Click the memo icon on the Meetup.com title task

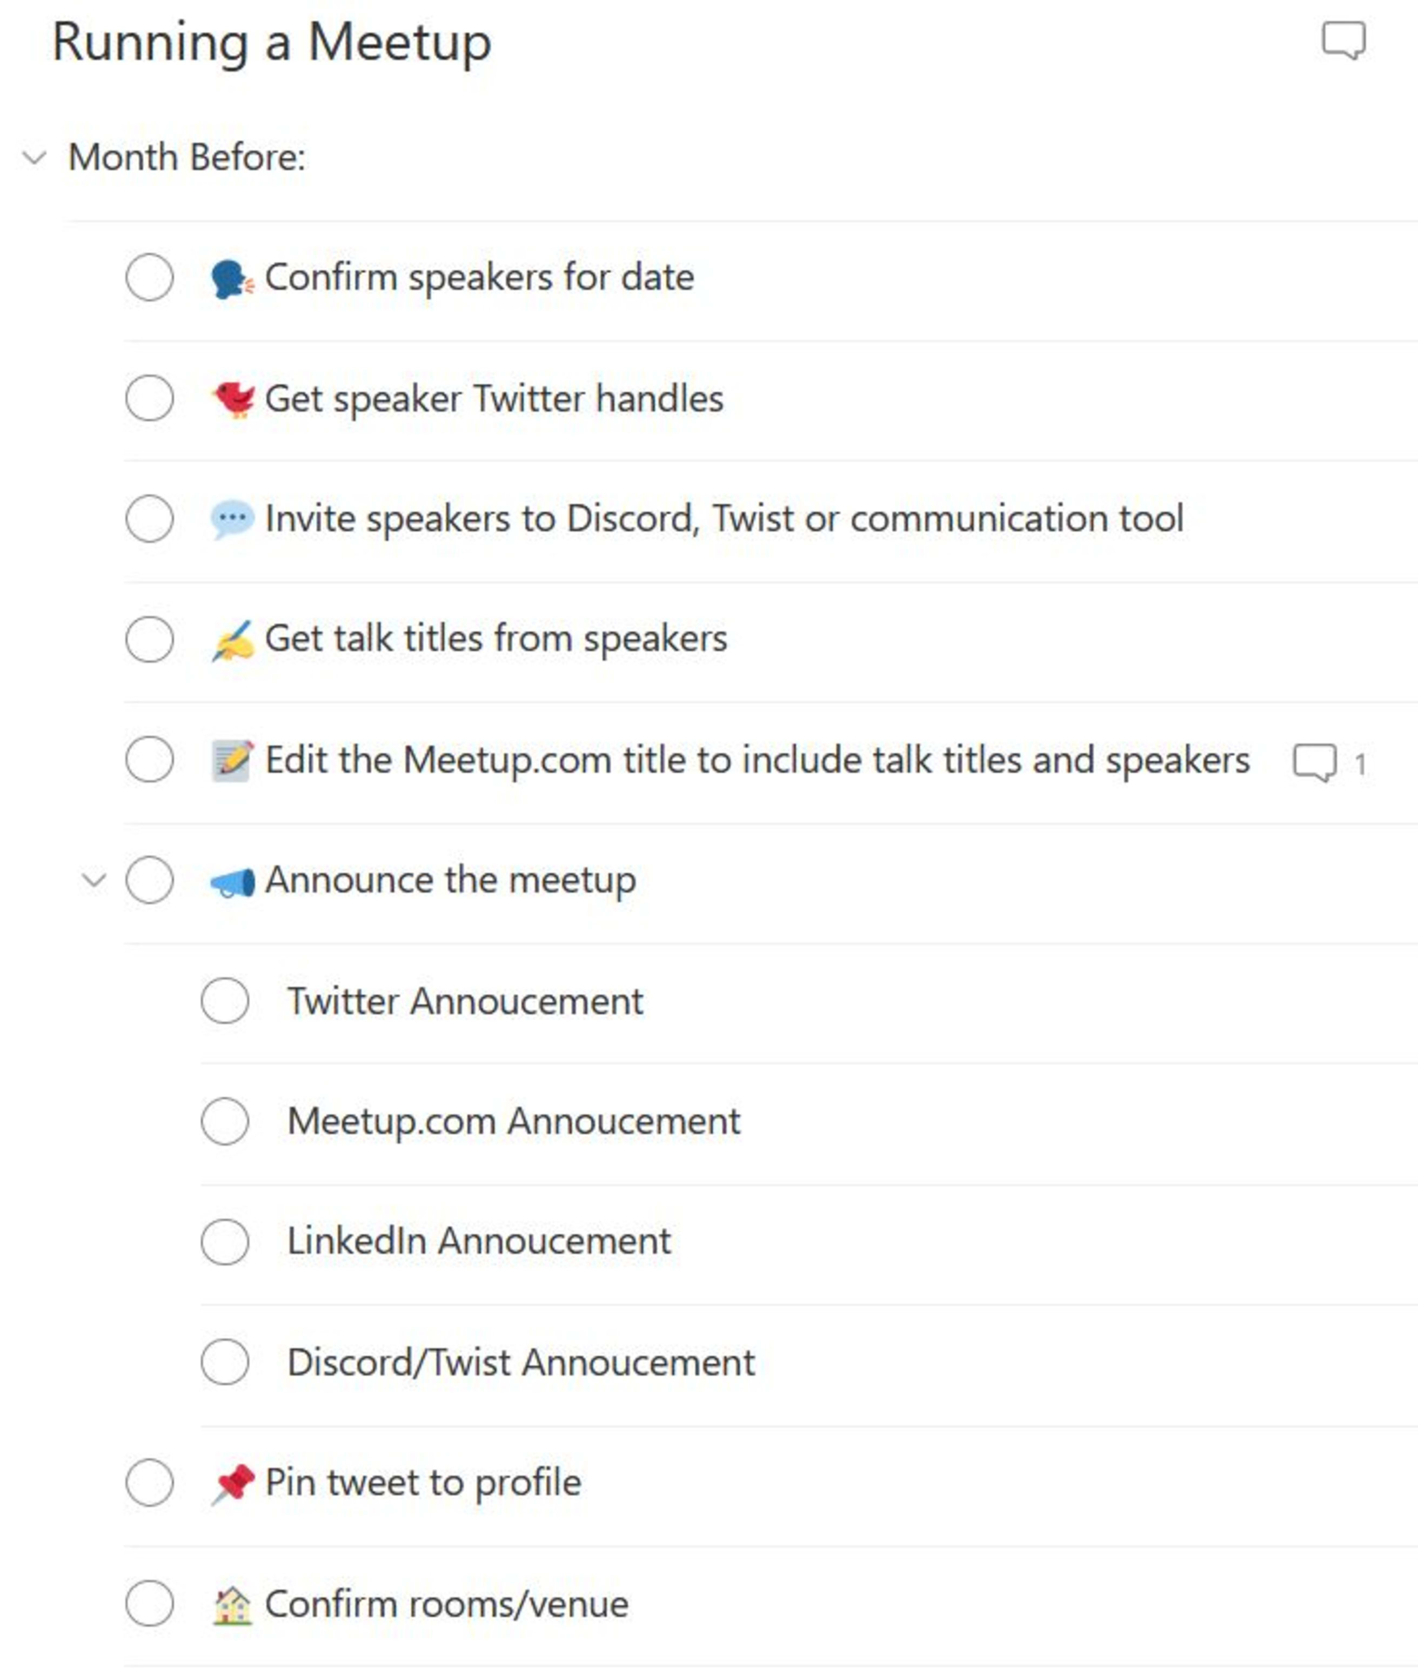pyautogui.click(x=233, y=759)
